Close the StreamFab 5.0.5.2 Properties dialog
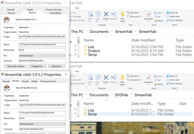The image size is (194, 134). pyautogui.click(x=66, y=74)
